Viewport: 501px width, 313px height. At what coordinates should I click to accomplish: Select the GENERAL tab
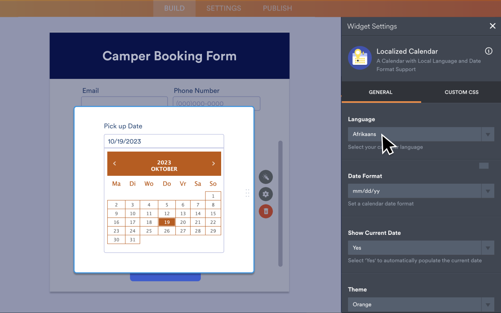[x=380, y=92]
